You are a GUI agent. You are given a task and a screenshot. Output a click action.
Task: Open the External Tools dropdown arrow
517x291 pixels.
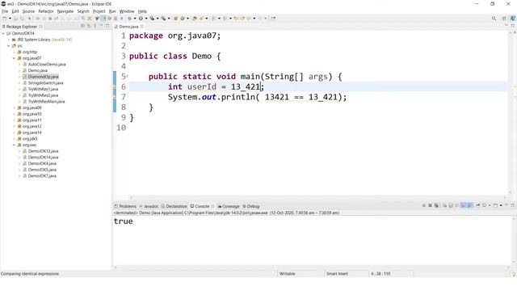pos(169,19)
